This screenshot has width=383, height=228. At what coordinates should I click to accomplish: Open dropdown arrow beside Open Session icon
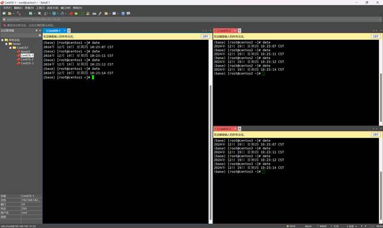pos(14,14)
